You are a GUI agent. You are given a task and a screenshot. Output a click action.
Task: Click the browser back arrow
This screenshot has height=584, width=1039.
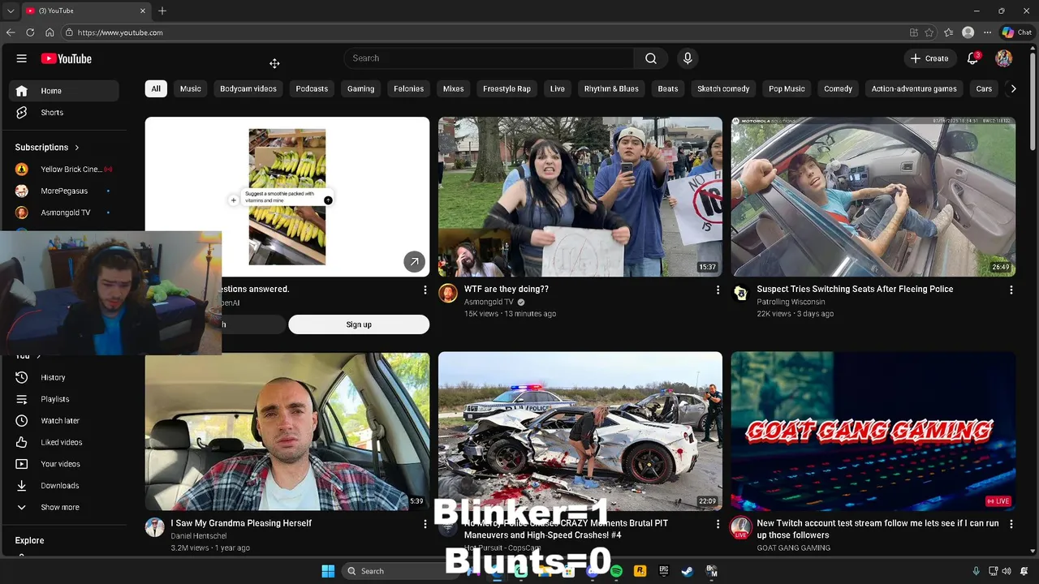11,32
